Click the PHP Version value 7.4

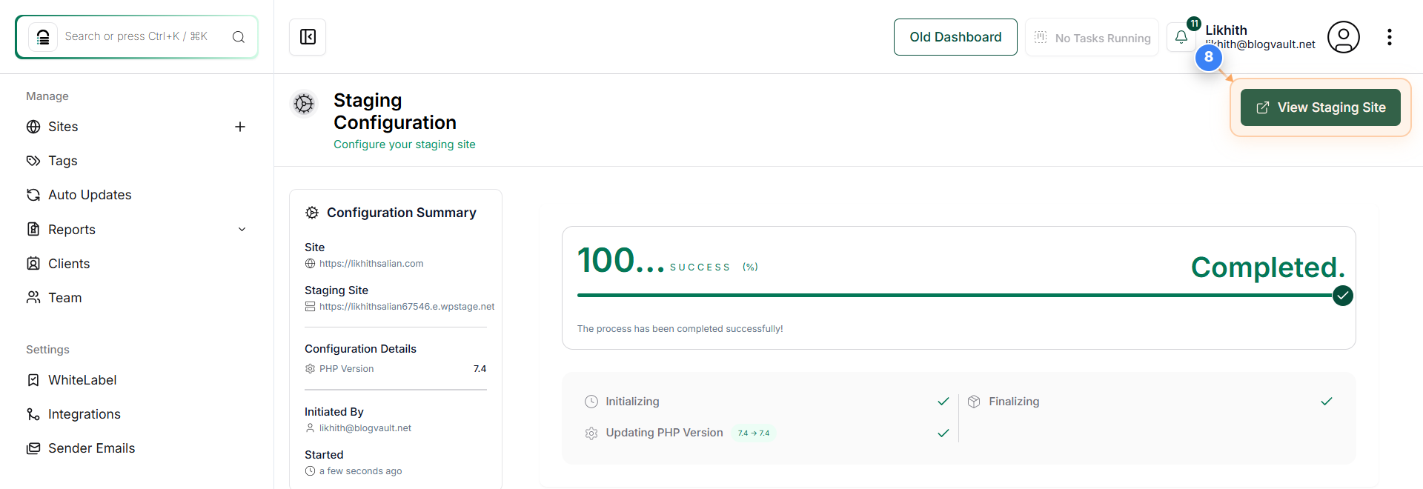pyautogui.click(x=480, y=369)
